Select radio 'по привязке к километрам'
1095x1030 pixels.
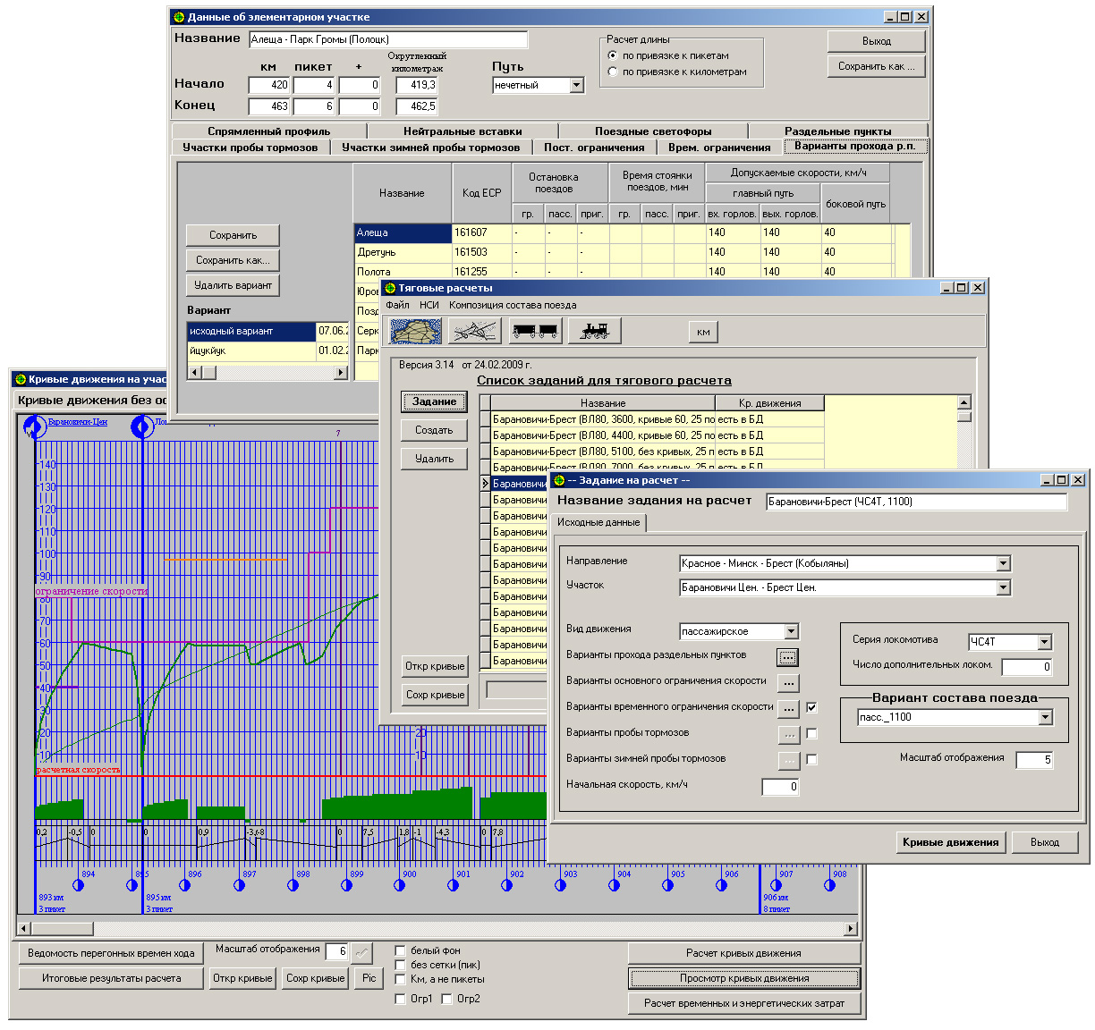pos(613,72)
